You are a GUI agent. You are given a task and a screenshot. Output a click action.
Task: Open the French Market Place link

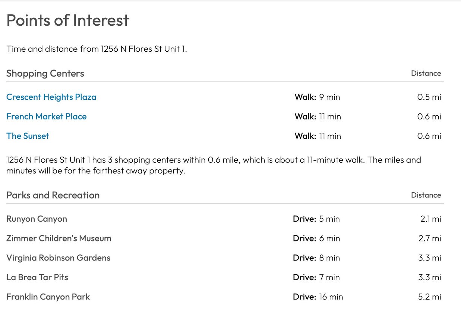pyautogui.click(x=46, y=116)
